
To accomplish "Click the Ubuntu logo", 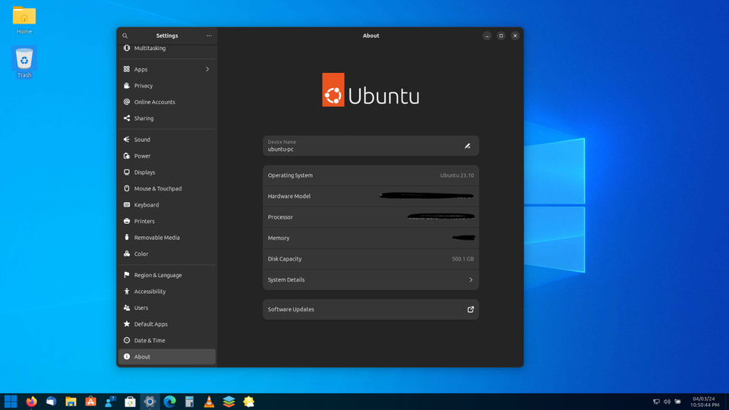I will click(371, 90).
